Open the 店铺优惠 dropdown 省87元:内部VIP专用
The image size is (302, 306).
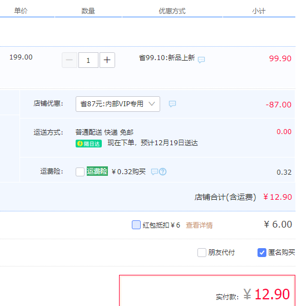pos(118,104)
